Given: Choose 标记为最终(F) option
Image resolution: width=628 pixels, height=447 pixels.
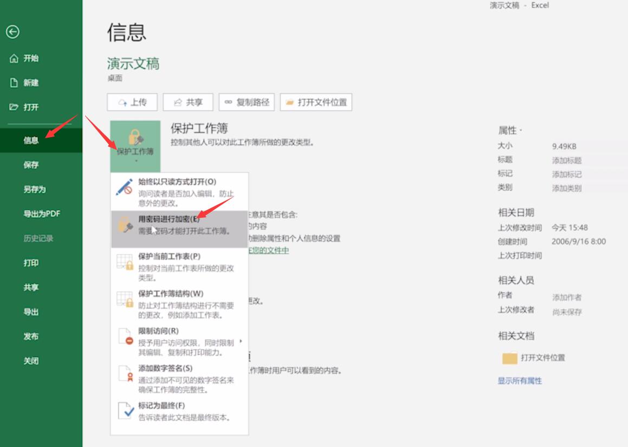Looking at the screenshot, I should click(x=179, y=411).
